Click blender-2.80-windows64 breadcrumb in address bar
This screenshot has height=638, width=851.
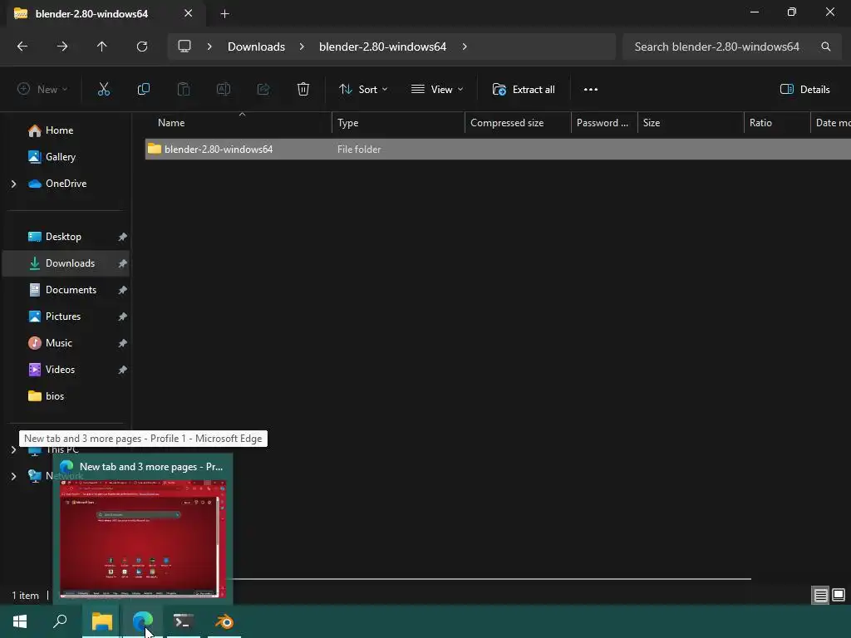point(382,47)
